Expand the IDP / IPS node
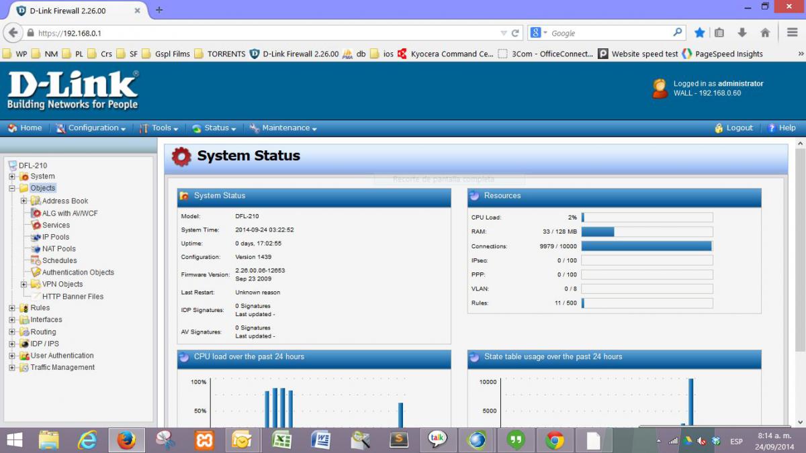Viewport: 806px width, 453px height. point(12,344)
